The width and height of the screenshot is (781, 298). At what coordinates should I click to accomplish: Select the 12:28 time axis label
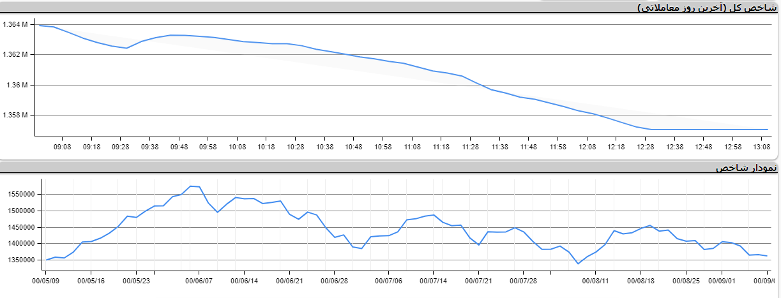click(x=645, y=147)
